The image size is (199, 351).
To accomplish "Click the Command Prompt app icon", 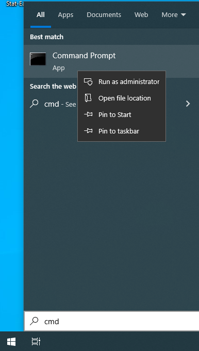I will tap(38, 59).
